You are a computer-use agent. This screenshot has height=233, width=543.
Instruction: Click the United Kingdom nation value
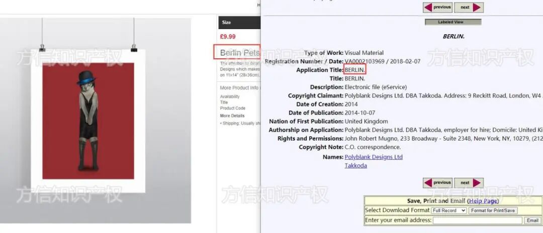367,122
